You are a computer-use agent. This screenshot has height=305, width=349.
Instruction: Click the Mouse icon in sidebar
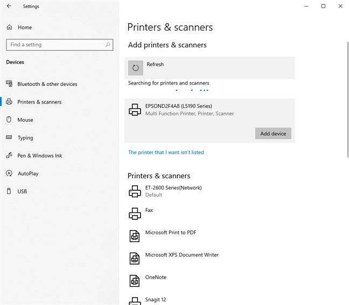tap(9, 120)
